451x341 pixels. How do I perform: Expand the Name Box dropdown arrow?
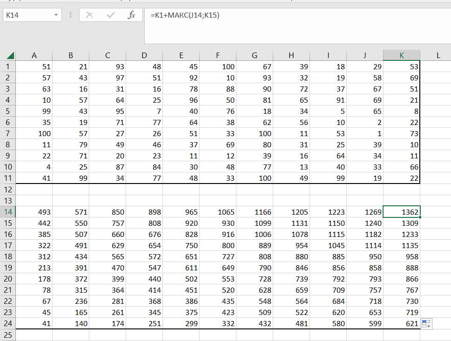pyautogui.click(x=56, y=15)
